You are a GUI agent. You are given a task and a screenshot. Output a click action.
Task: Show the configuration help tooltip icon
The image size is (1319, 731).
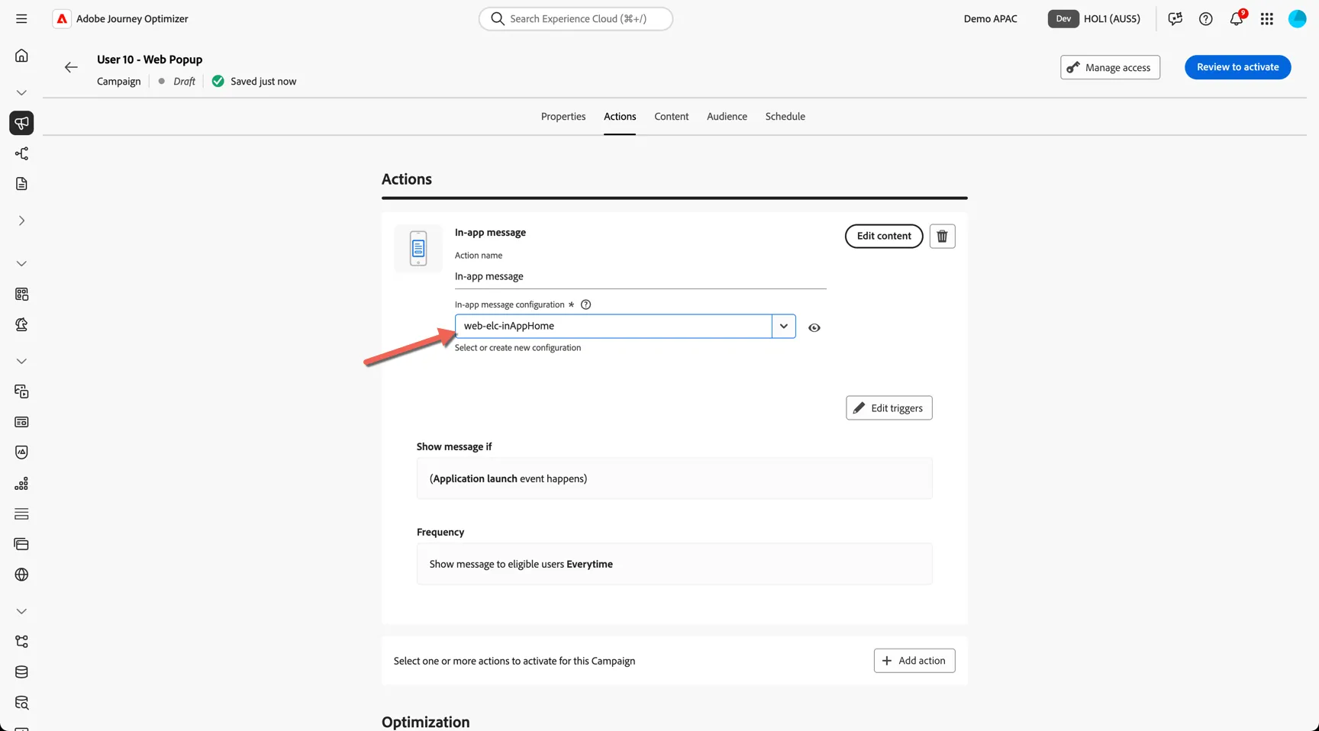(586, 304)
